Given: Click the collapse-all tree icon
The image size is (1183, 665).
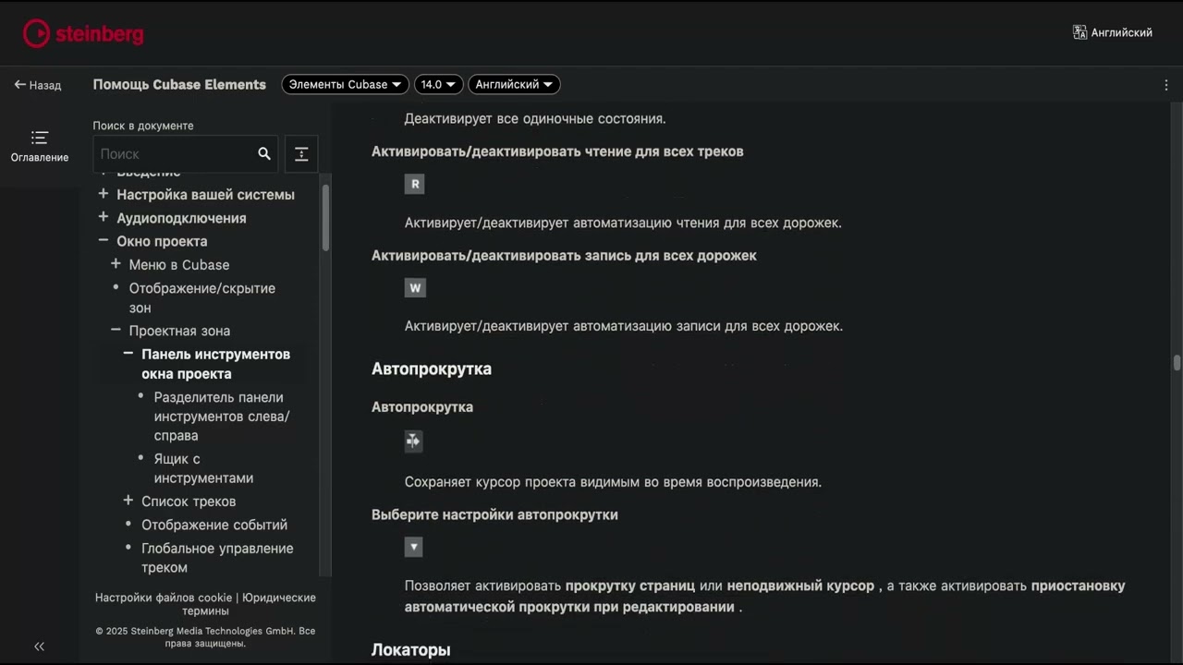Looking at the screenshot, I should coord(301,154).
